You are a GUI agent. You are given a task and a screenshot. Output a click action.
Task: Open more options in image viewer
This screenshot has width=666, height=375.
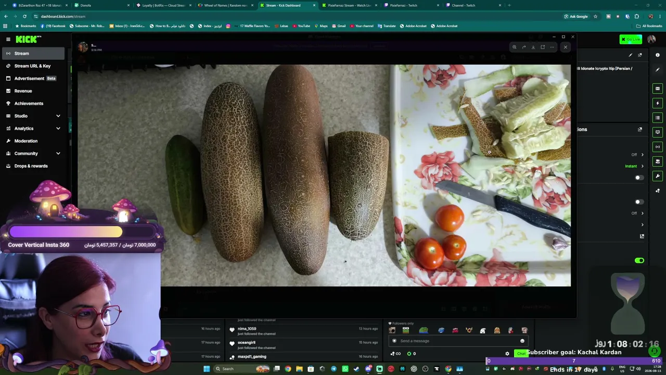click(x=552, y=47)
